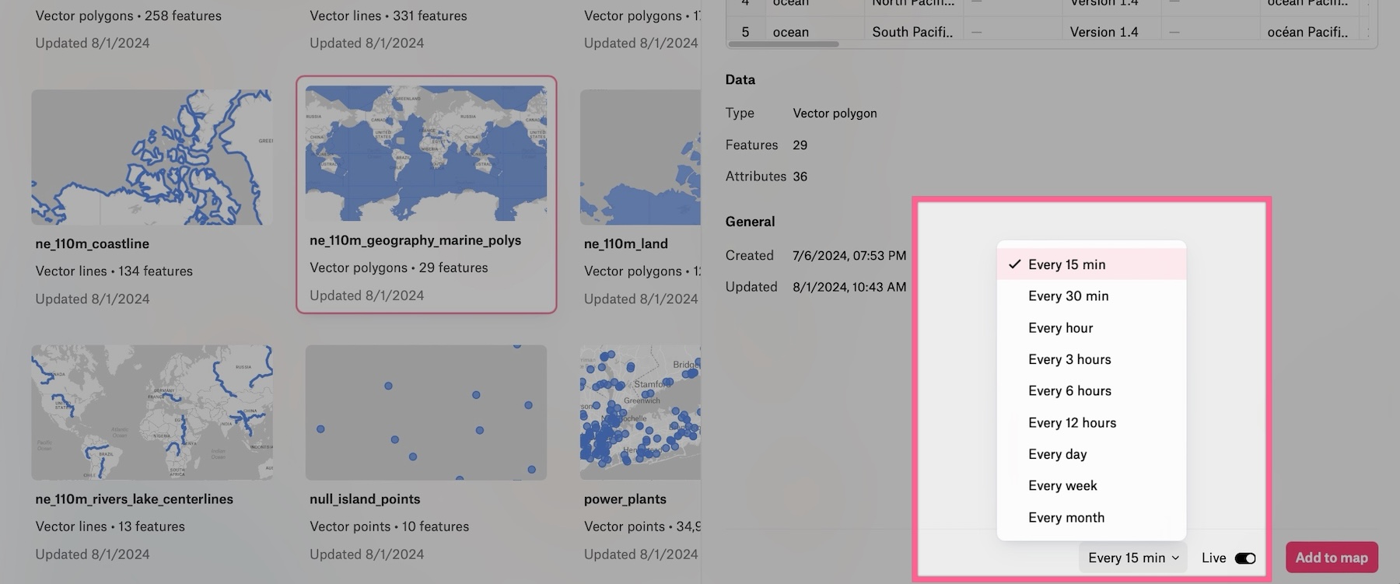This screenshot has width=1400, height=584.
Task: Open ne_110m_rivers_lake_centerlines thumbnail
Action: (x=152, y=412)
